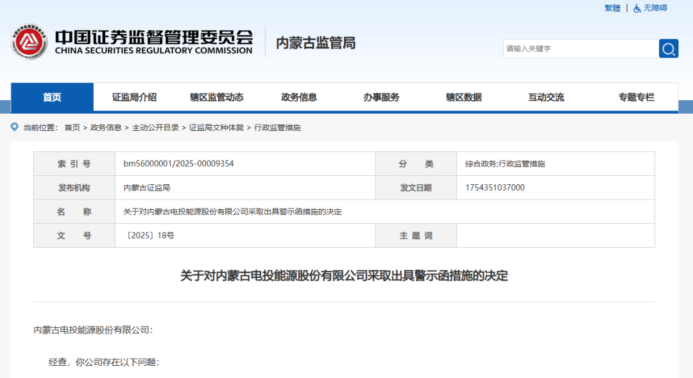Go to 行政监管措施 in the breadcrumb
Viewport: 693px width, 378px height.
coord(277,128)
